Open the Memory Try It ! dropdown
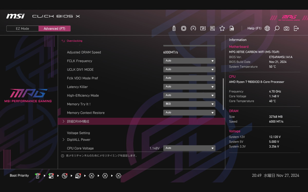Viewport: 308px width, 192px height. tap(189, 104)
